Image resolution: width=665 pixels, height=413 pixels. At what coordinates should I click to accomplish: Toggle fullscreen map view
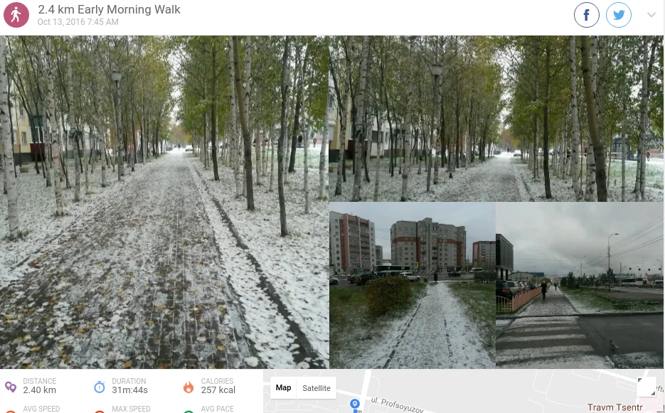647,387
